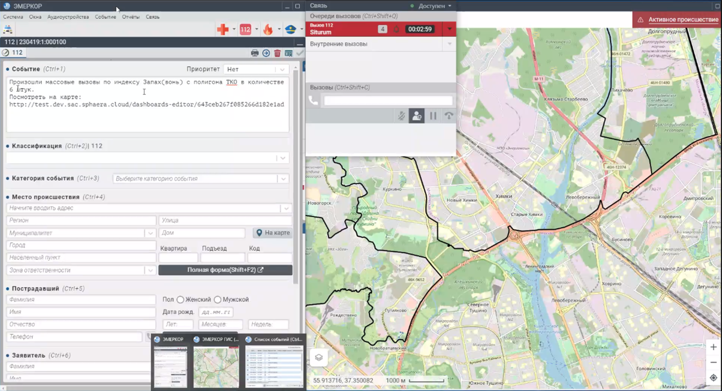The height and width of the screenshot is (391, 722).
Task: Click the phone handset dial icon
Action: pyautogui.click(x=314, y=100)
